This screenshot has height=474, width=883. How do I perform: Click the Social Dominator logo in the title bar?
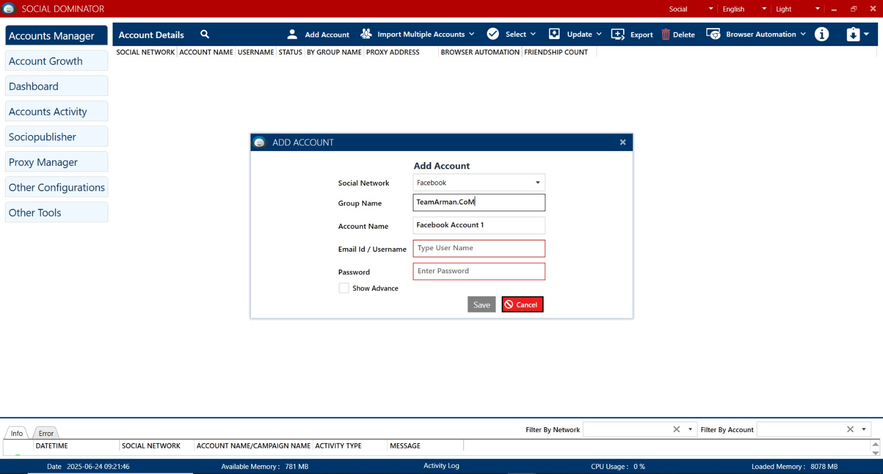9,9
